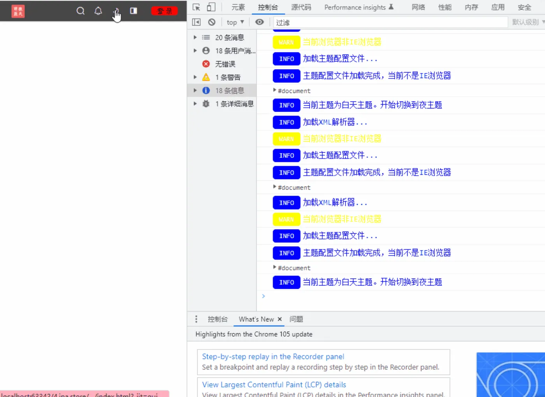Focus the console prompt chevron

264,296
